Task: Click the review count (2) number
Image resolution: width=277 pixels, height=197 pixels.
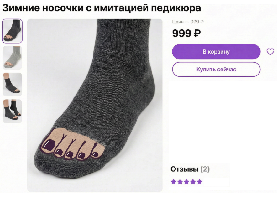Action: tap(205, 169)
